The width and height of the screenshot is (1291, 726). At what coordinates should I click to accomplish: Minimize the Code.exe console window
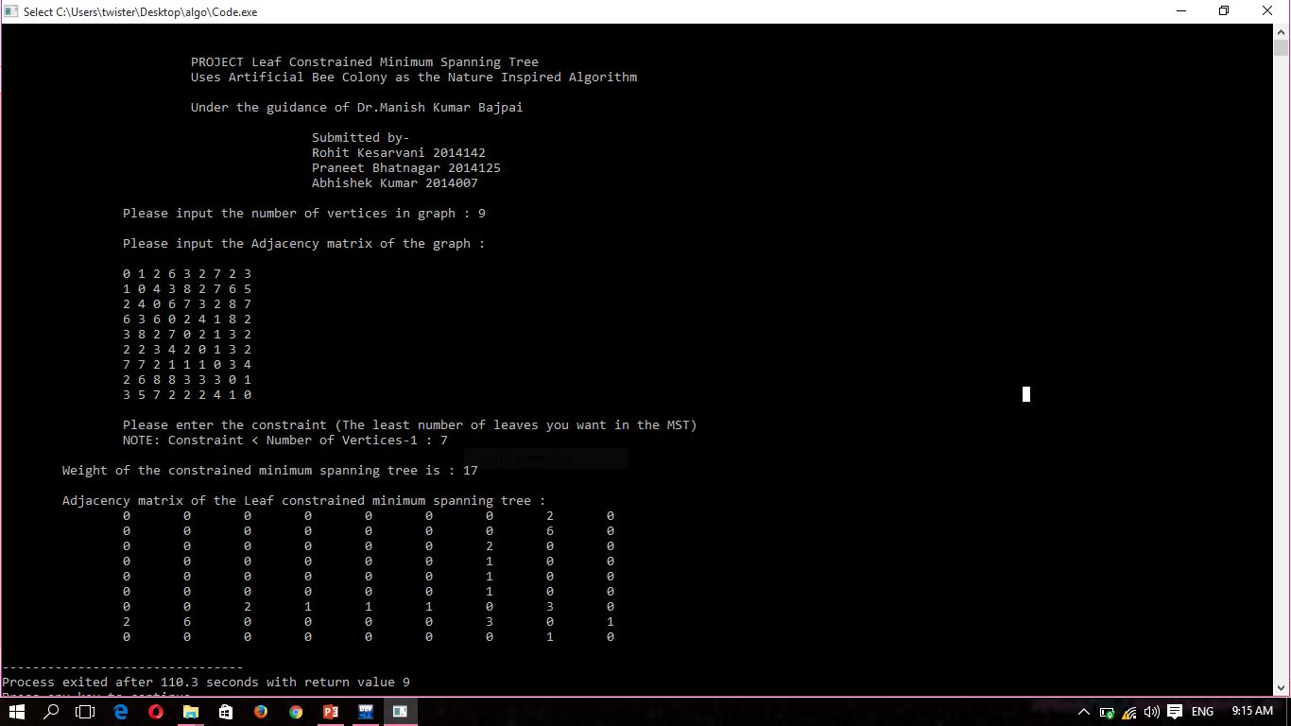click(1181, 11)
